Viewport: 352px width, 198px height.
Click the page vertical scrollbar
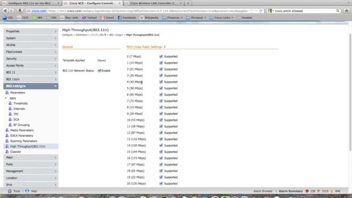350,92
